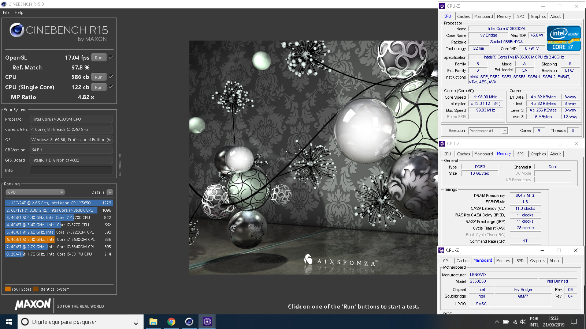Click the POR INTL language indicator
Viewport: 586px width, 329px height.
534,322
